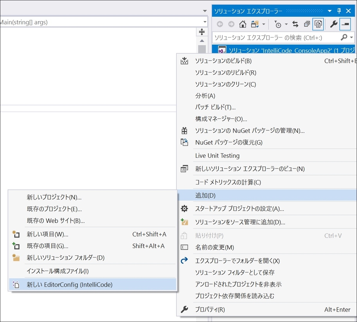
Task: Click the editor scrollbar up arrow
Action: [x=202, y=41]
